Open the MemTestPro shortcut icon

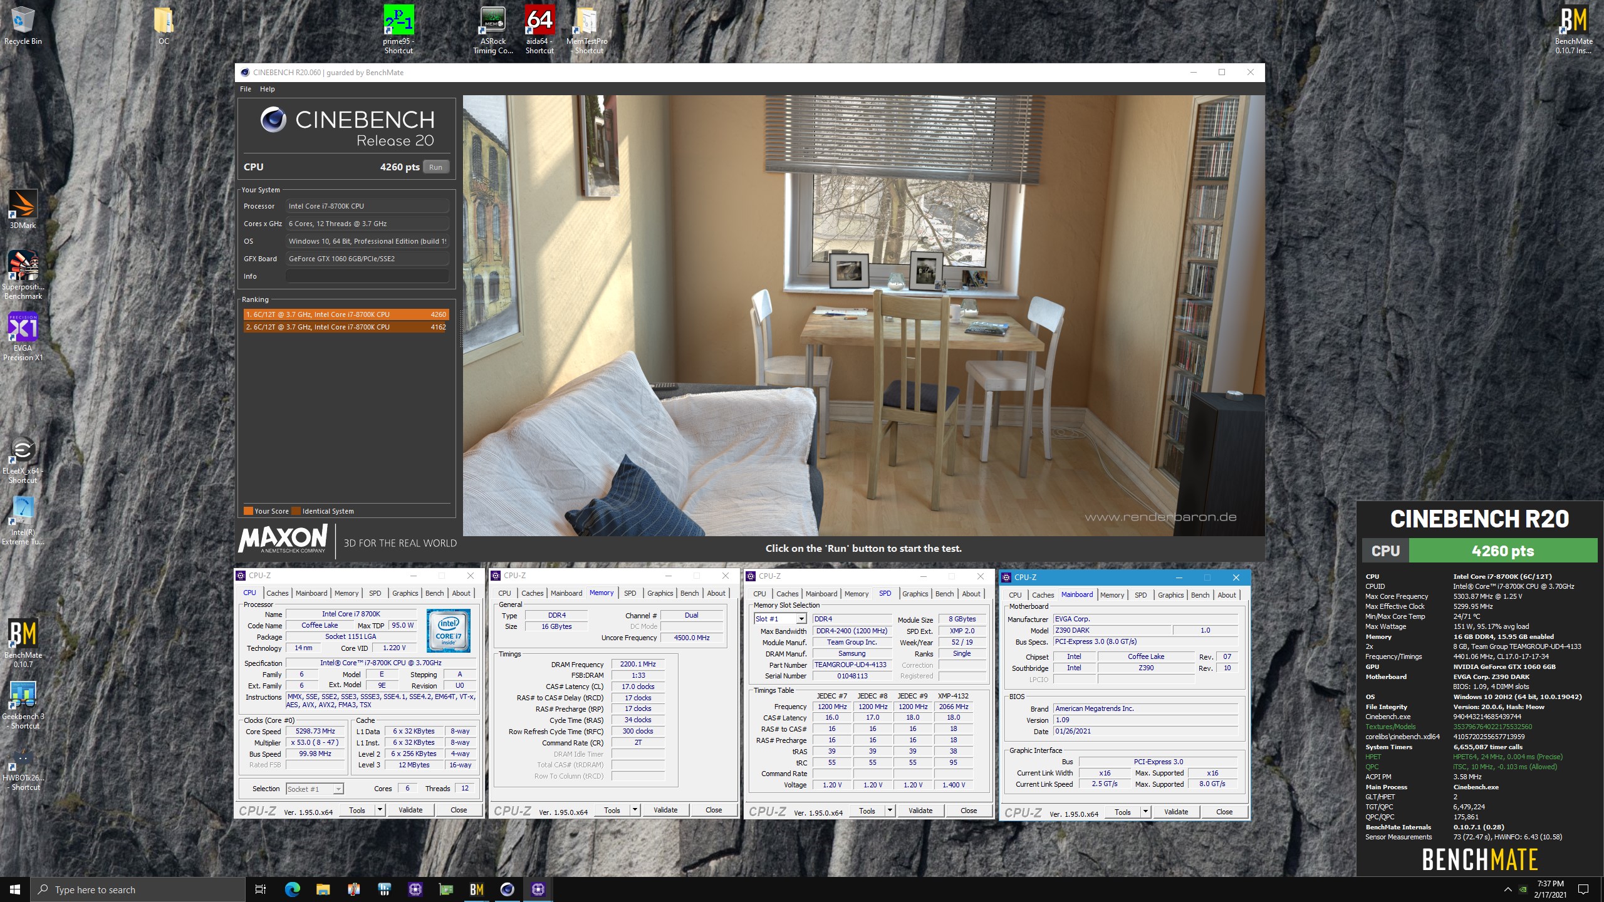pyautogui.click(x=587, y=29)
